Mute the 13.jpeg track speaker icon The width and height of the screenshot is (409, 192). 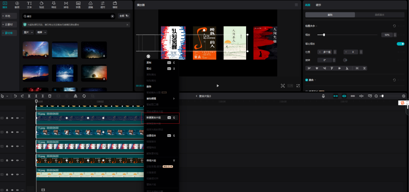(17, 160)
